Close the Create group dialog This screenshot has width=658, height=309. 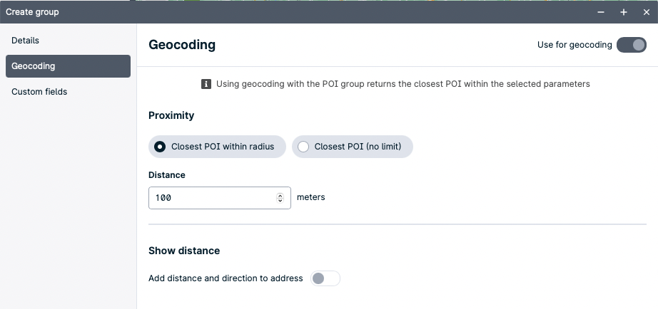[647, 12]
